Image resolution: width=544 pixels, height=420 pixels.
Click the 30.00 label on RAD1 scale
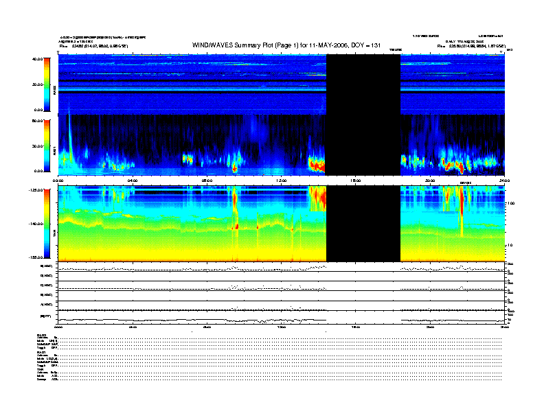coord(37,146)
